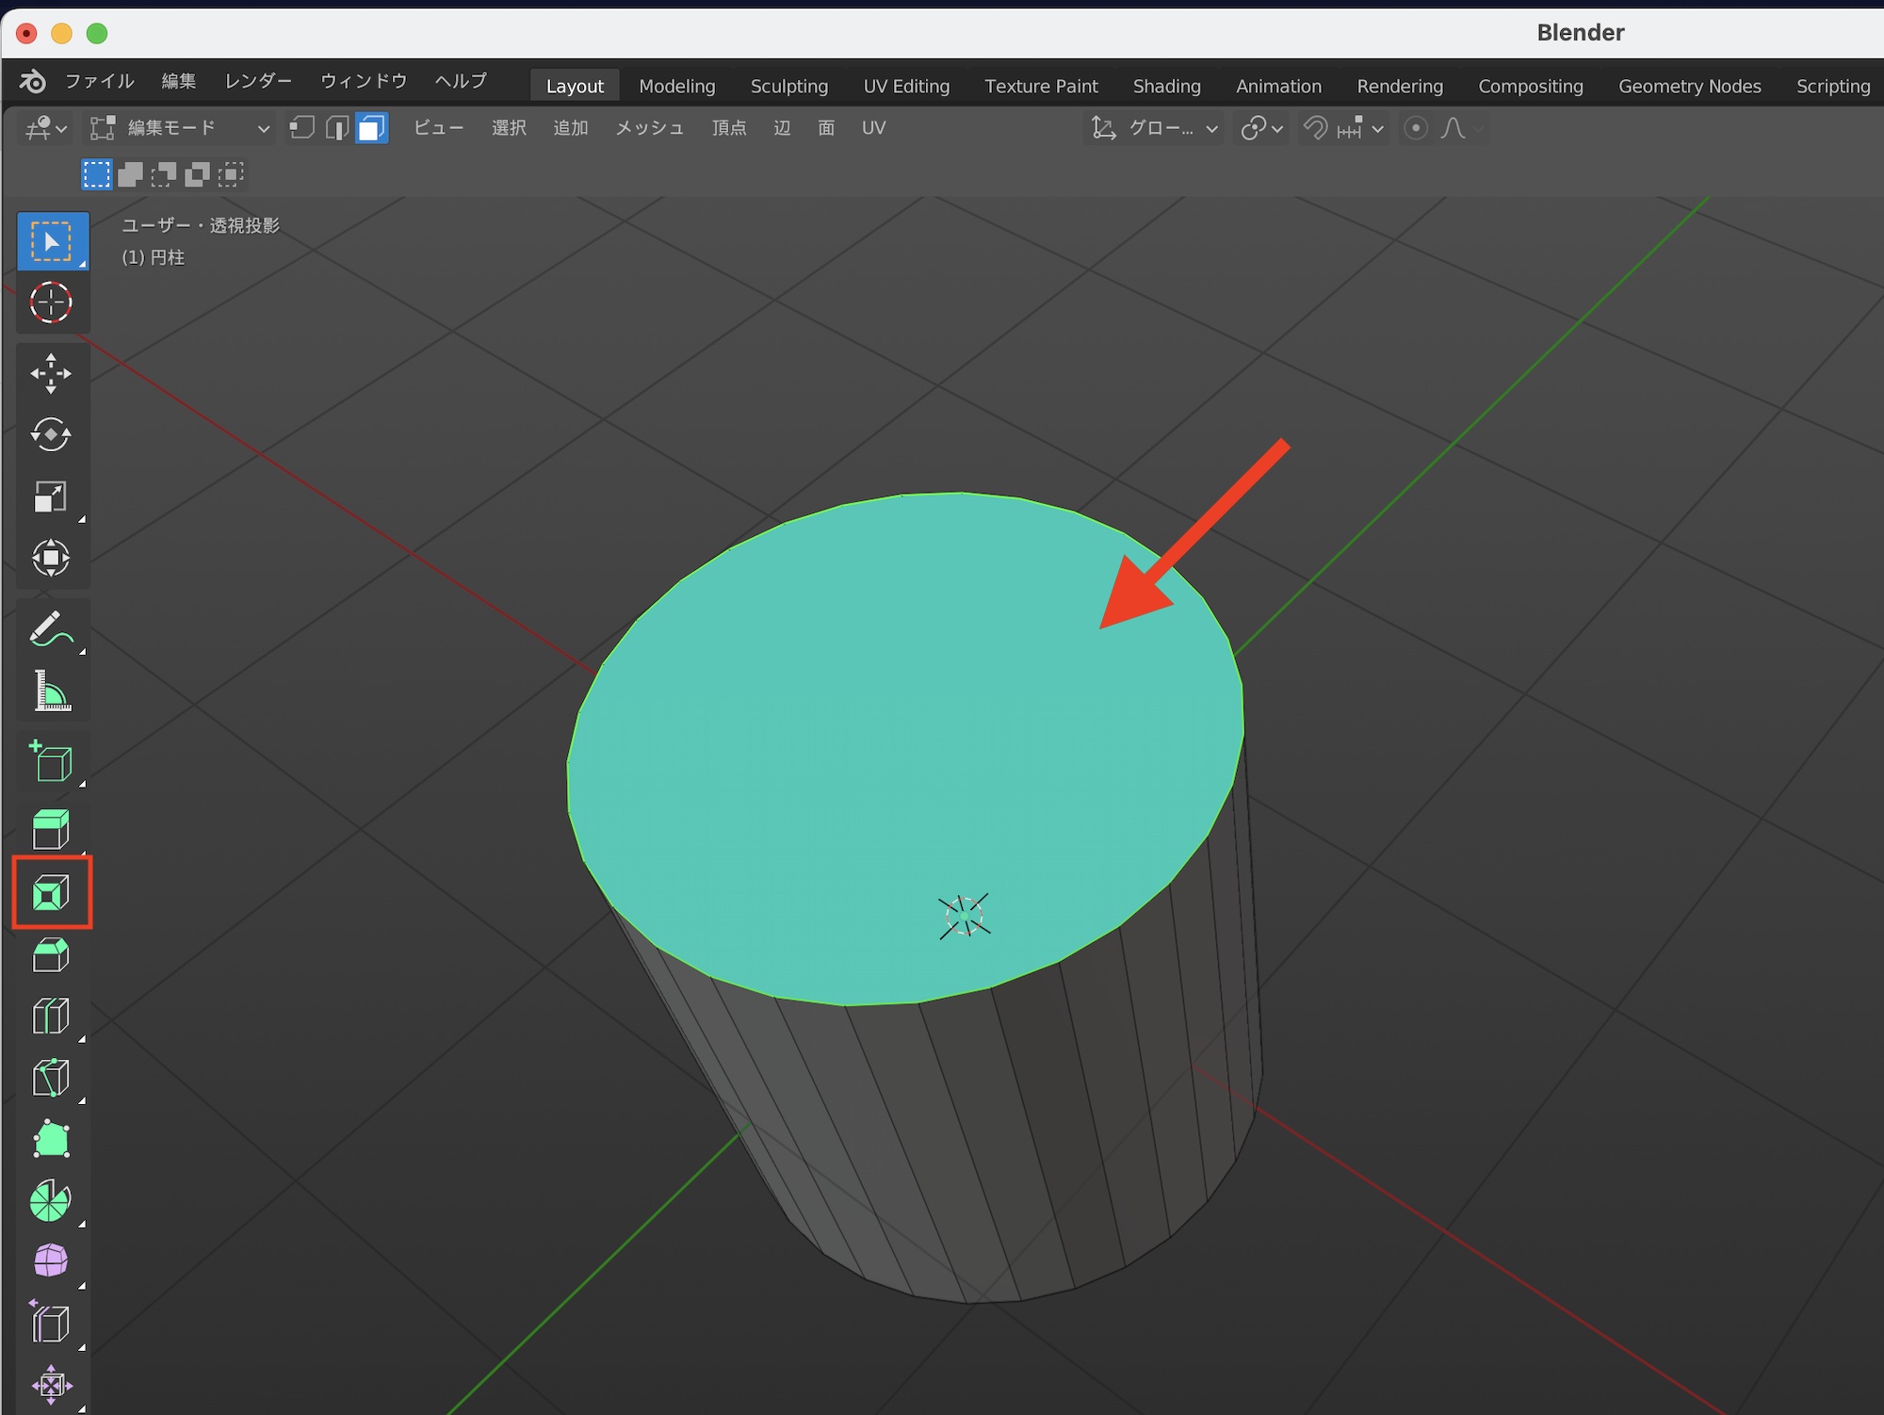This screenshot has width=1884, height=1415.
Task: Toggle proportional editing button
Action: [1415, 128]
